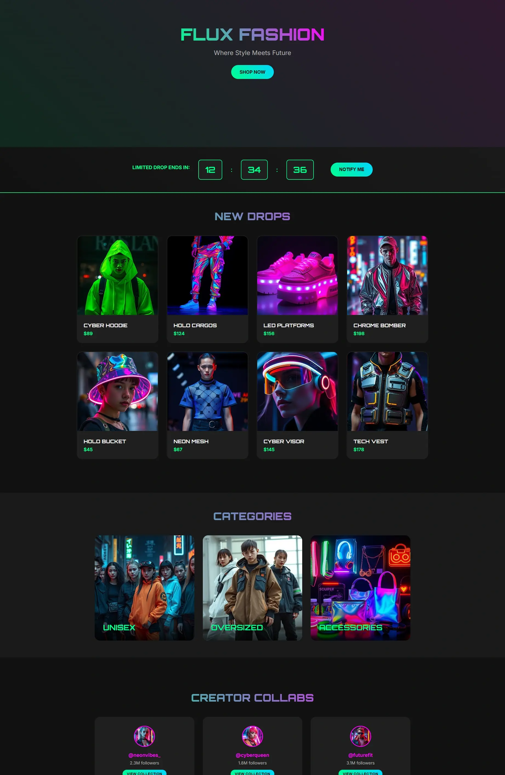Open the Oversized category card
Image resolution: width=505 pixels, height=775 pixels.
pyautogui.click(x=252, y=587)
